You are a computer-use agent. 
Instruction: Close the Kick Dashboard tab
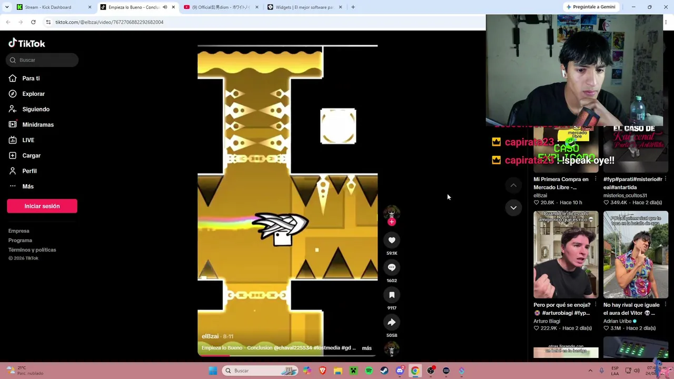coord(90,7)
